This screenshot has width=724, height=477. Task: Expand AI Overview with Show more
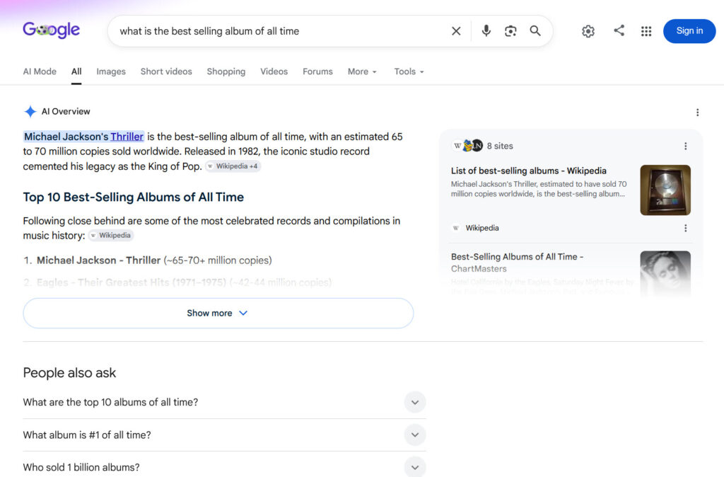click(218, 313)
